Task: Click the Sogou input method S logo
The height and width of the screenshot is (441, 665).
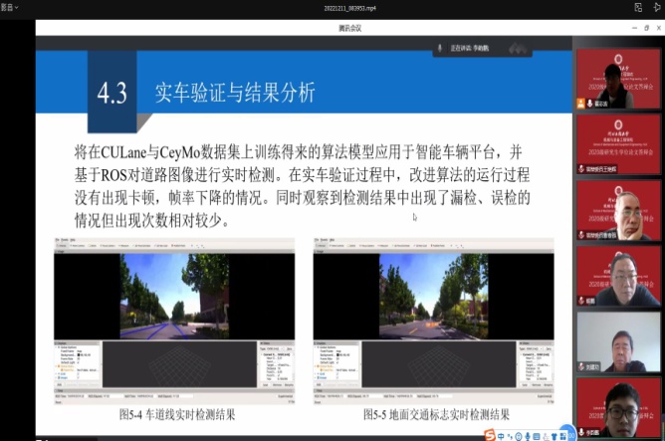Action: pos(491,435)
